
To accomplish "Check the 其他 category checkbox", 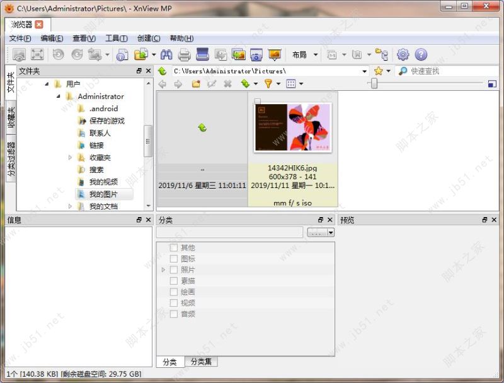I will coord(174,247).
